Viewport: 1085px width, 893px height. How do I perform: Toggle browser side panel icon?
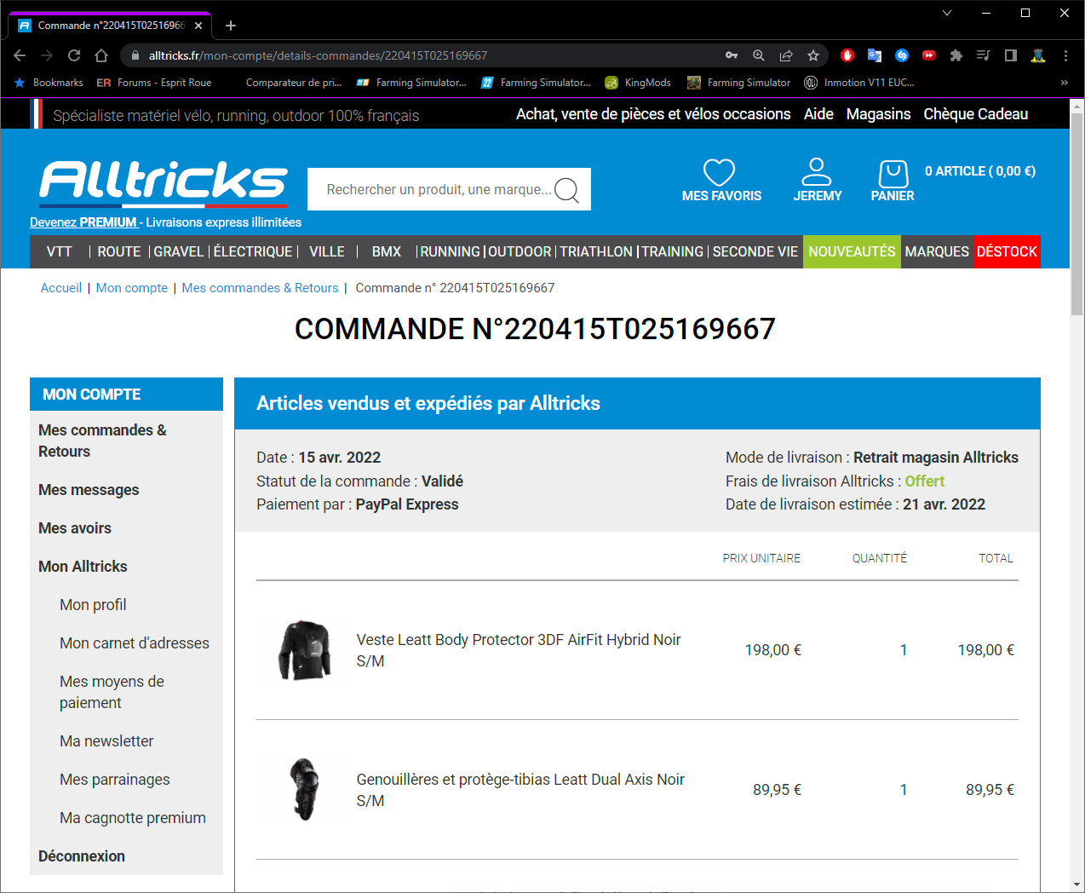tap(1011, 55)
